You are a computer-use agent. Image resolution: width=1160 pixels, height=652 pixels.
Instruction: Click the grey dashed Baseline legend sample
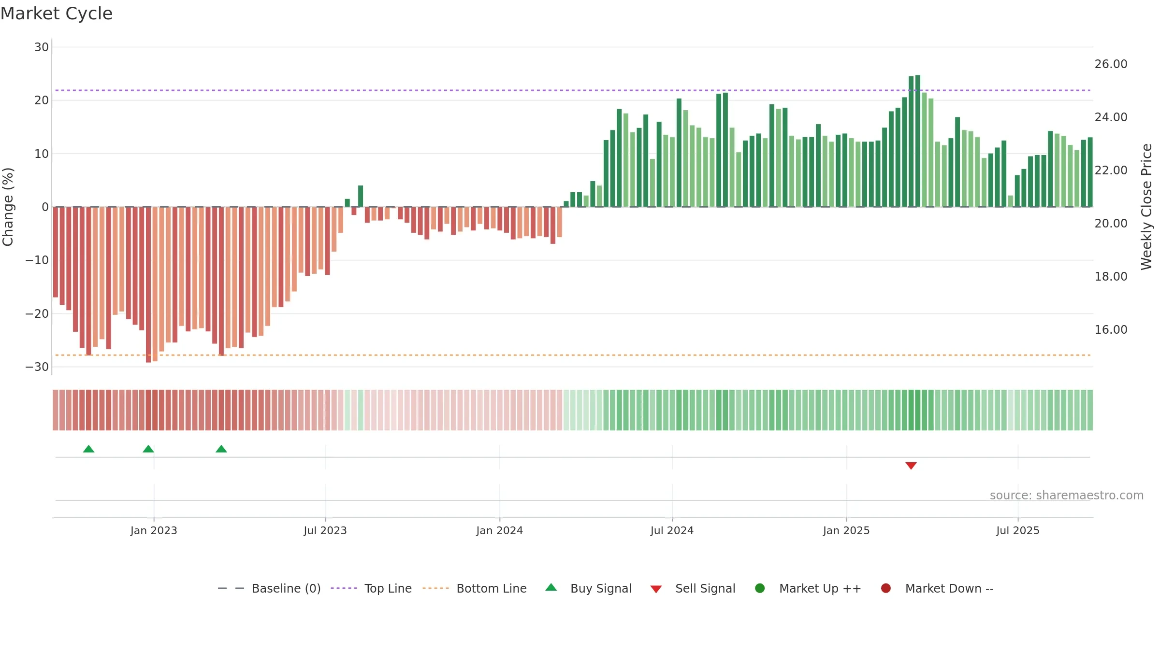pos(231,588)
